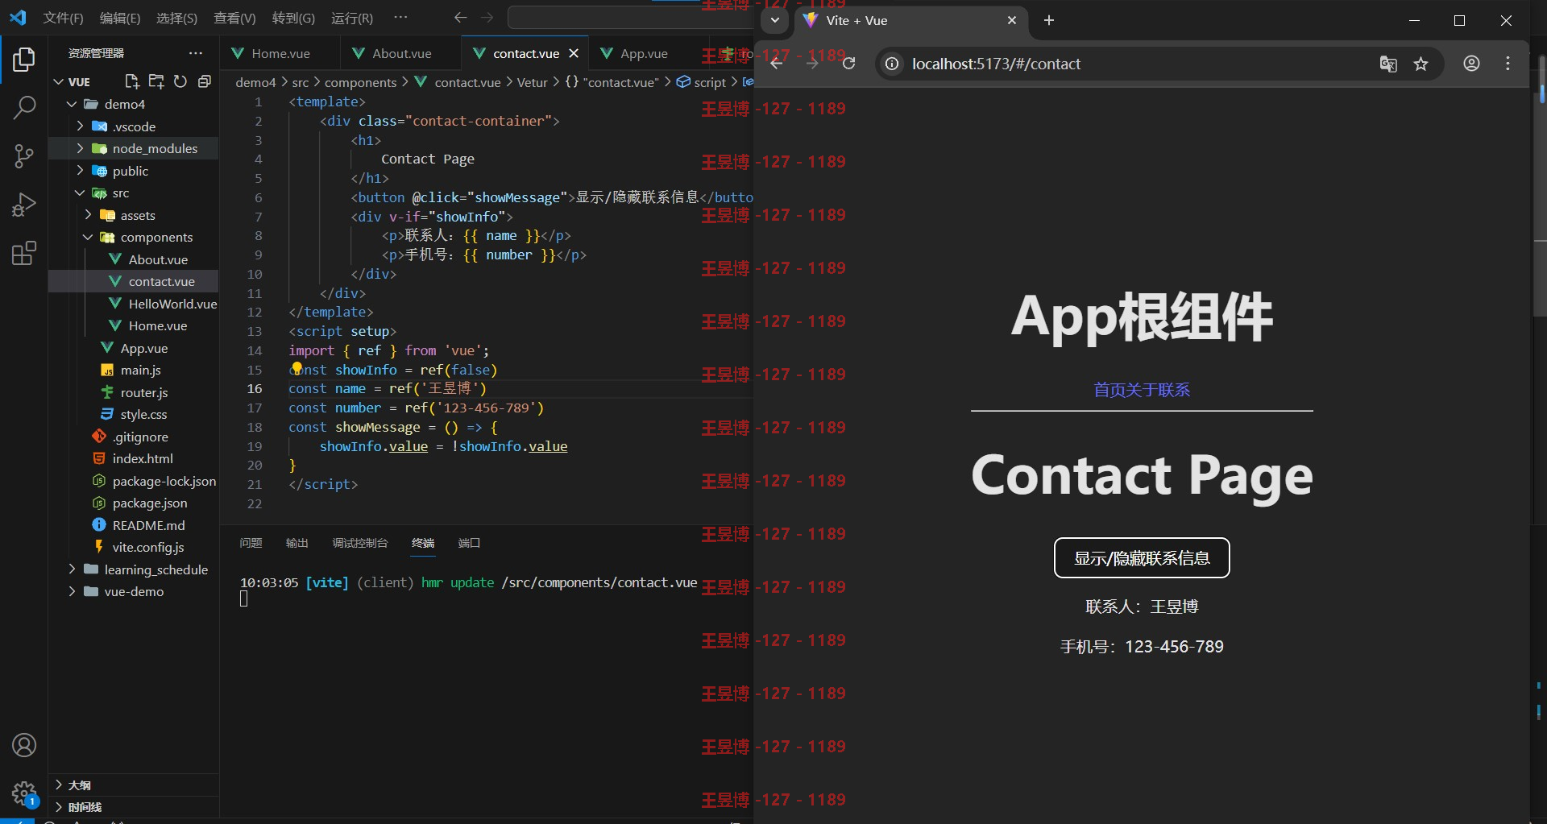Expand the public folder
Image resolution: width=1547 pixels, height=824 pixels.
80,171
